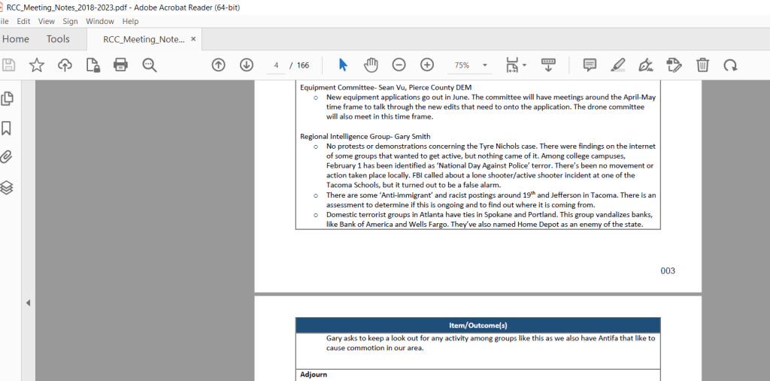Close the RCC_Meeting_Notes document tab
The image size is (770, 381).
[193, 39]
